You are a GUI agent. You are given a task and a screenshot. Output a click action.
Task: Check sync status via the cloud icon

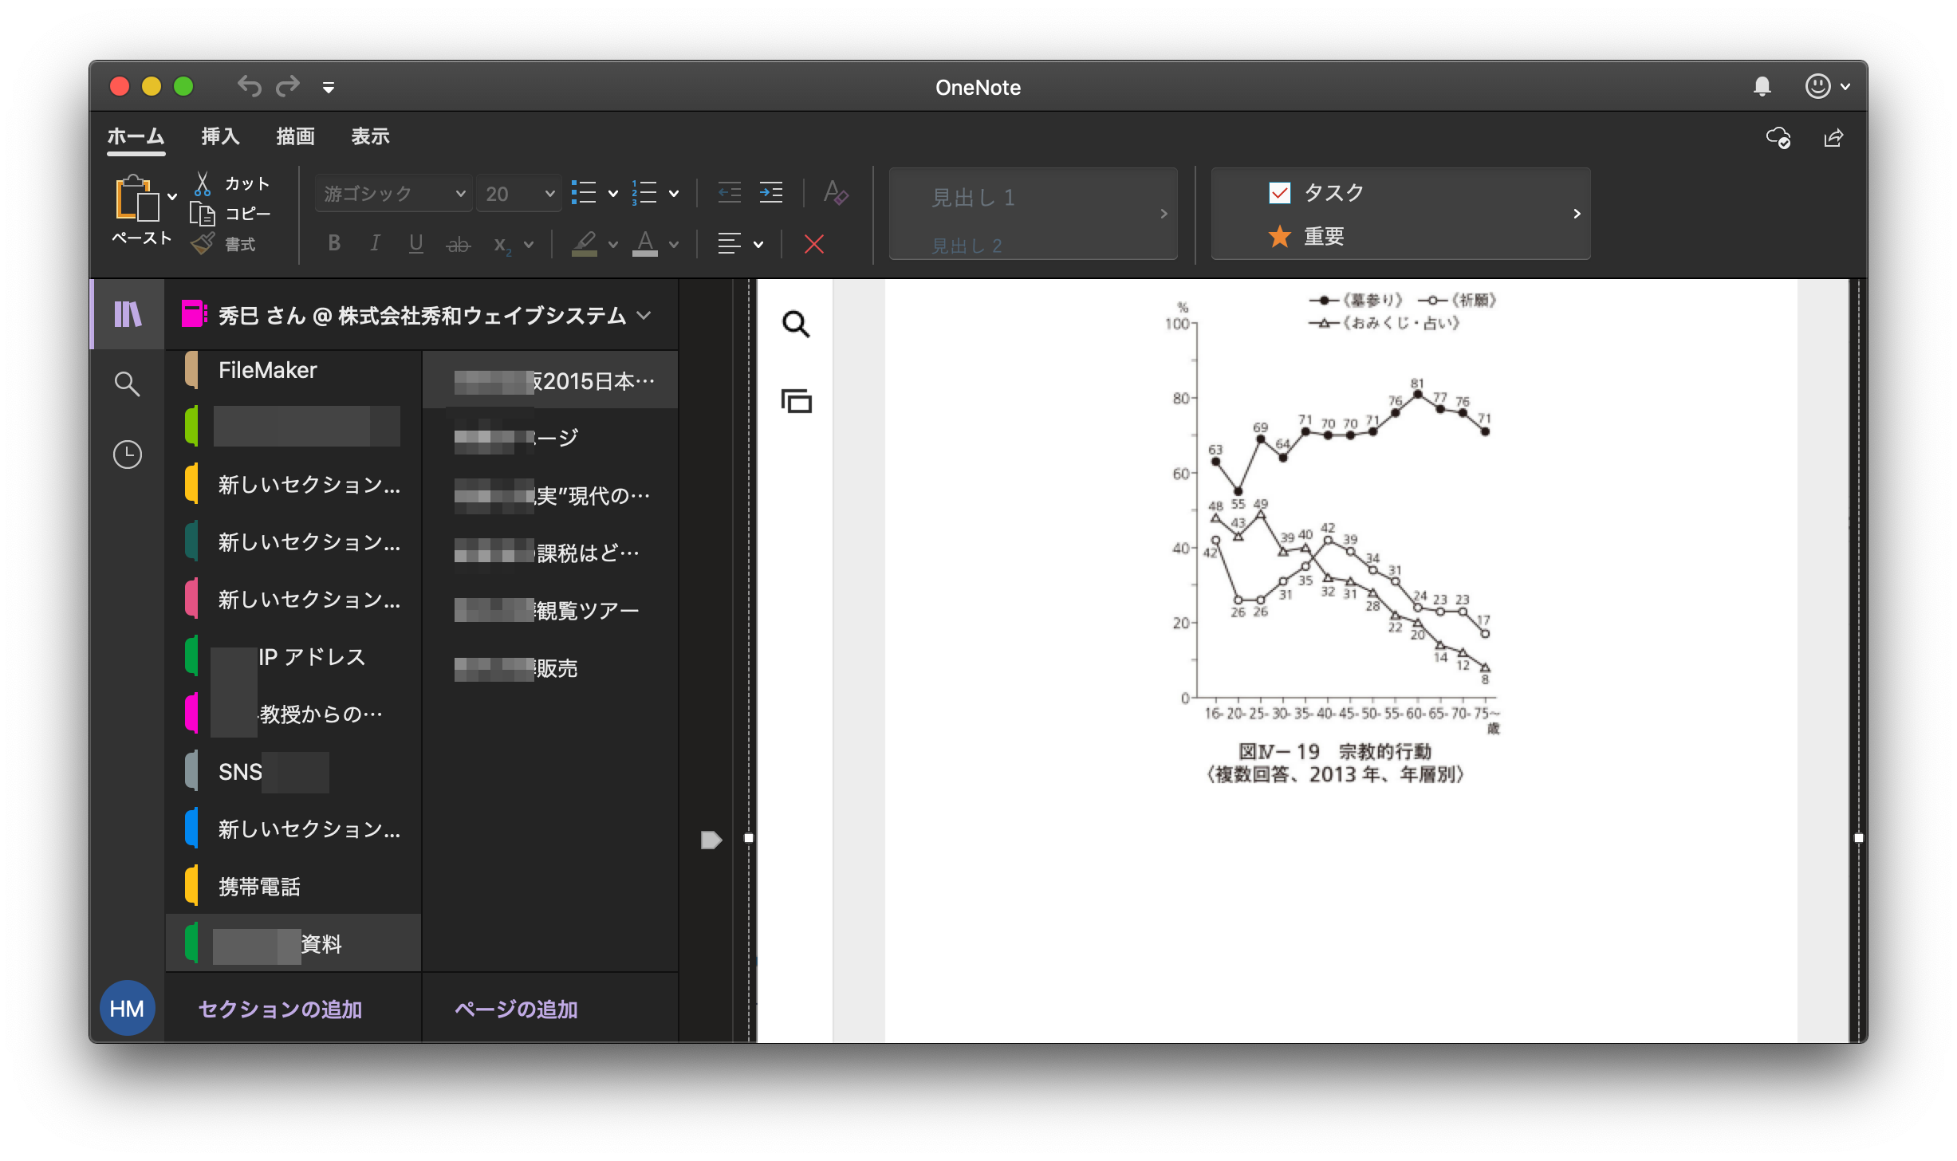[x=1778, y=139]
